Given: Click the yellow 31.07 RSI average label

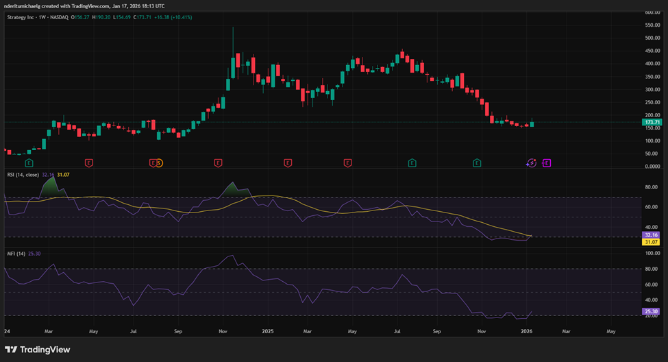Looking at the screenshot, I should [x=652, y=242].
